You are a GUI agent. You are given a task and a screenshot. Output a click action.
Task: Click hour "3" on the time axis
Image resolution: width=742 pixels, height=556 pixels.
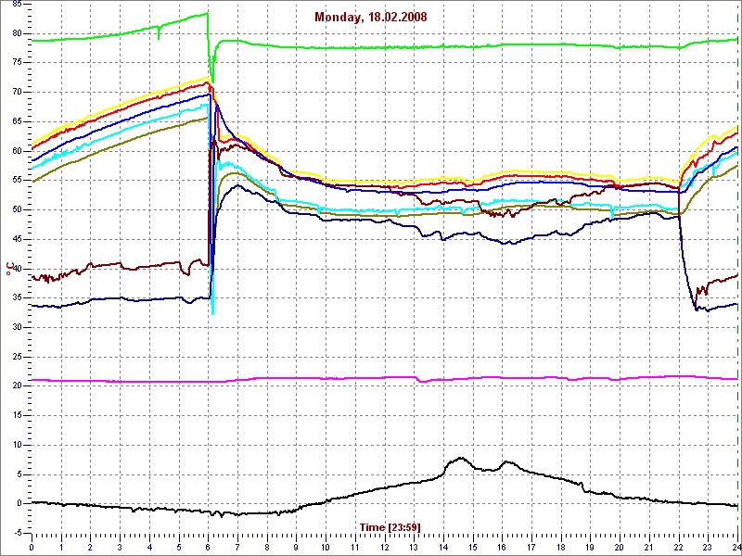[x=120, y=546]
